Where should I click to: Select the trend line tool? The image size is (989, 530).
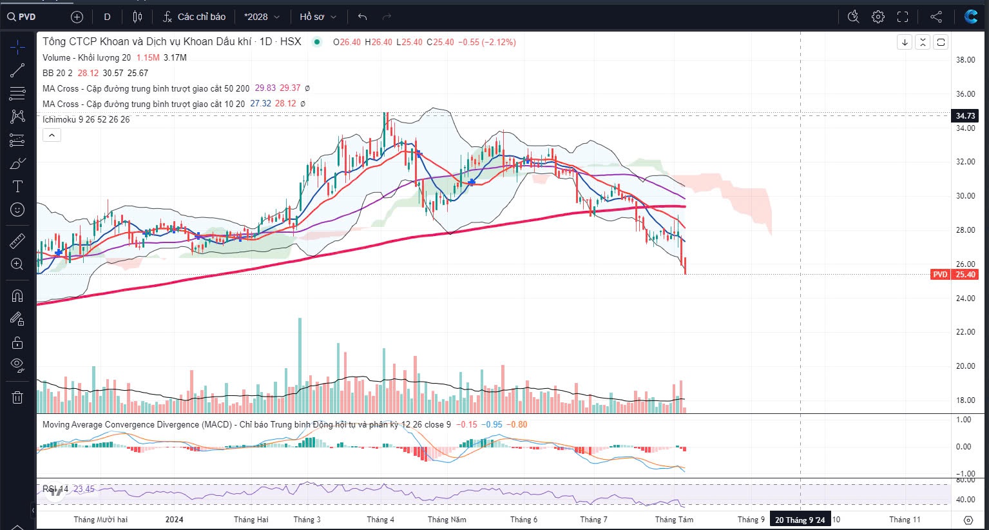[x=17, y=70]
